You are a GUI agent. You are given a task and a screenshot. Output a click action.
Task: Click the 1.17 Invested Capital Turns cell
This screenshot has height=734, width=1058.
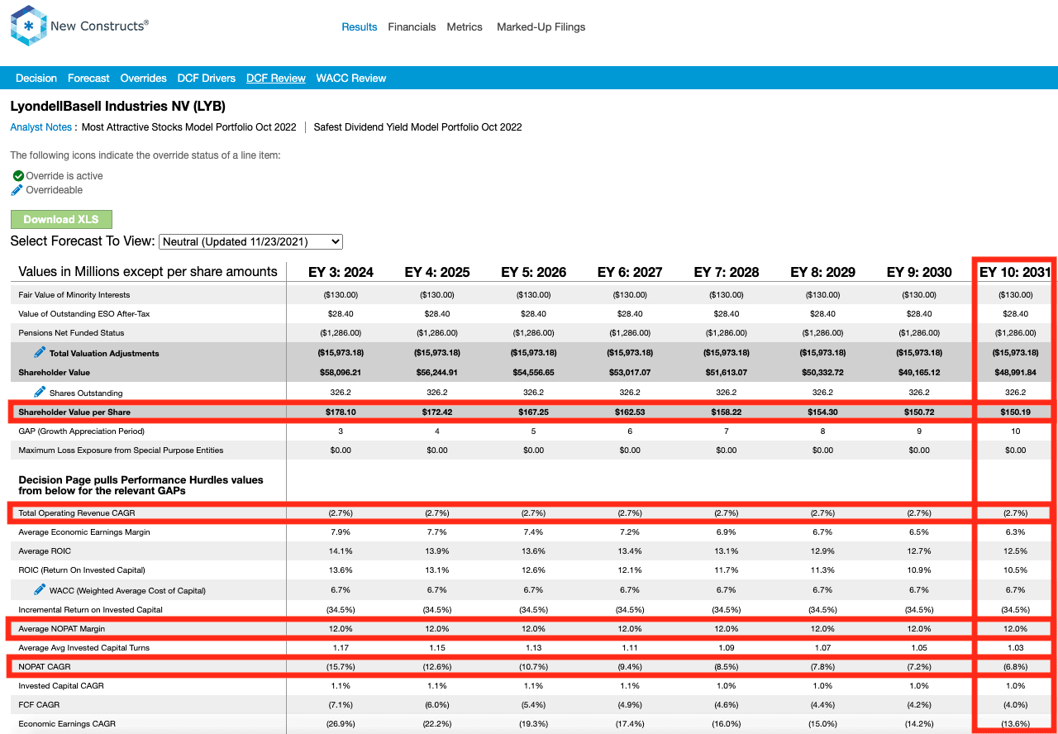pos(341,648)
